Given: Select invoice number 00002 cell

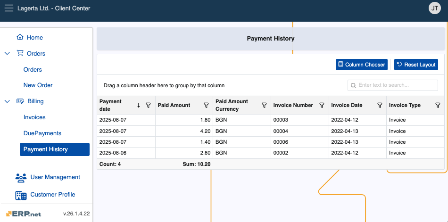Looking at the screenshot, I should (300, 153).
